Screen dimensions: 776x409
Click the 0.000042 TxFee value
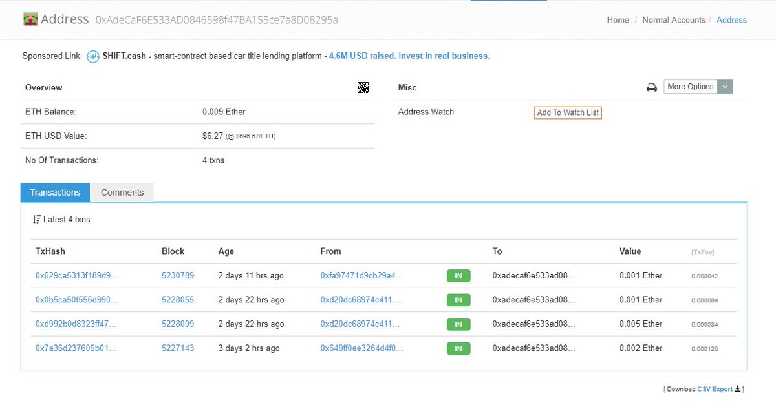point(704,277)
